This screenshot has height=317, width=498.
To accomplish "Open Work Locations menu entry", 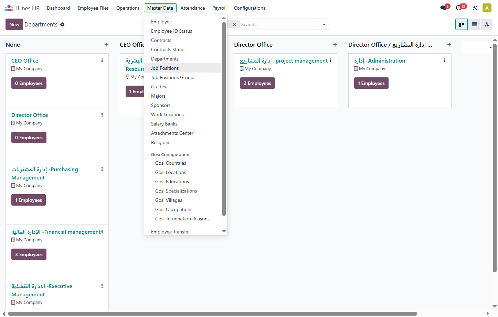I will (182, 114).
